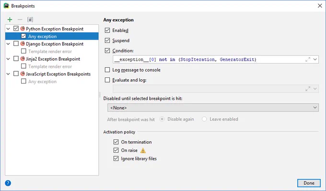Screen dimensions: 326x191
Task: Select Python Exception Breakpoint tree row
Action: pyautogui.click(x=52, y=29)
